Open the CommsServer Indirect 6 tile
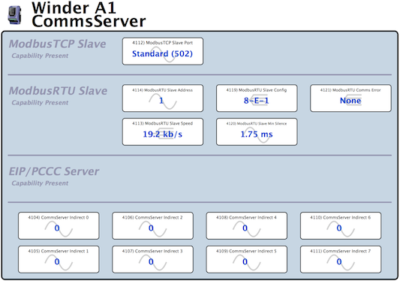The image size is (400, 281). [x=341, y=226]
